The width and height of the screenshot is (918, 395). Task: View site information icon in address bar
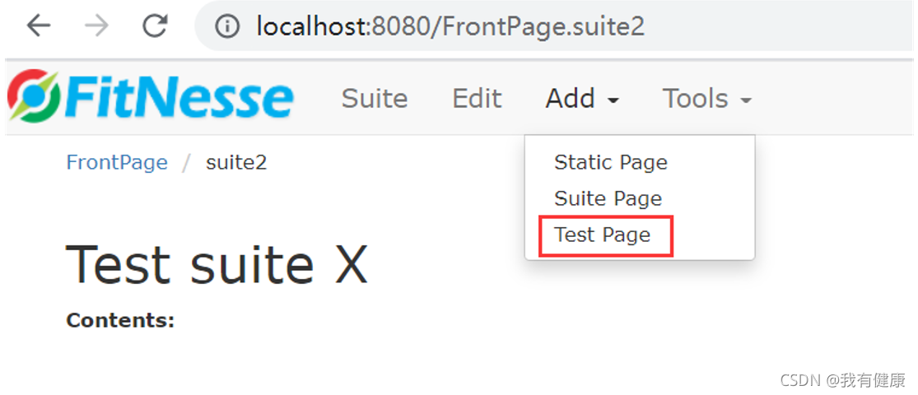tap(227, 26)
